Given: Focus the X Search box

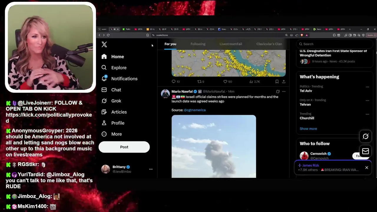Looking at the screenshot, I should pos(335,44).
